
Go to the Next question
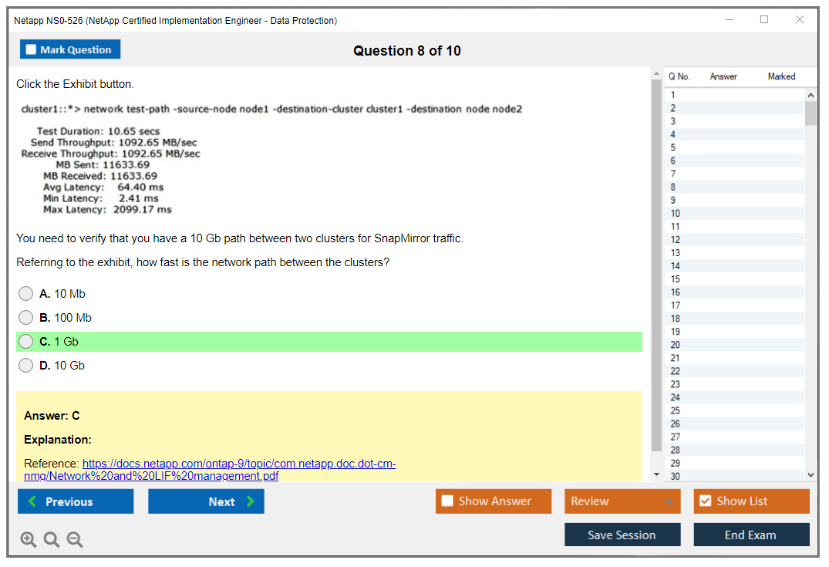[206, 501]
